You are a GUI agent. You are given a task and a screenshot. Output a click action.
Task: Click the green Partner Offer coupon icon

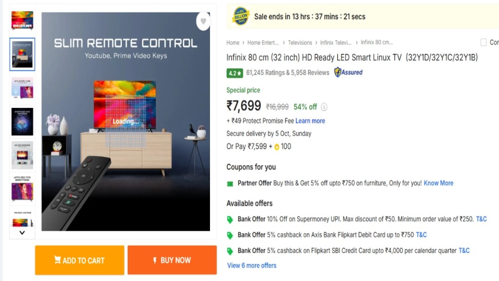click(x=230, y=183)
